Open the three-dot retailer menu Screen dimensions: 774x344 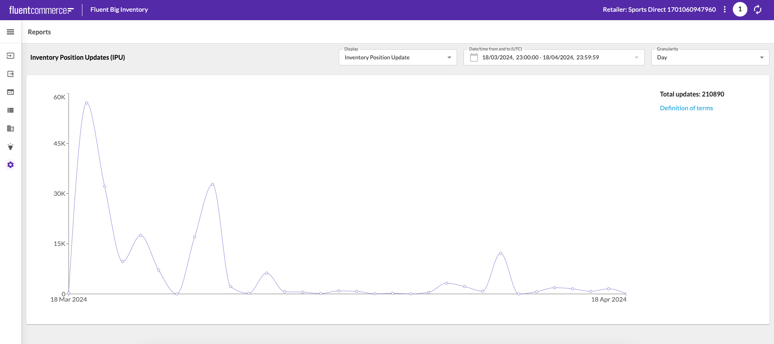point(725,9)
